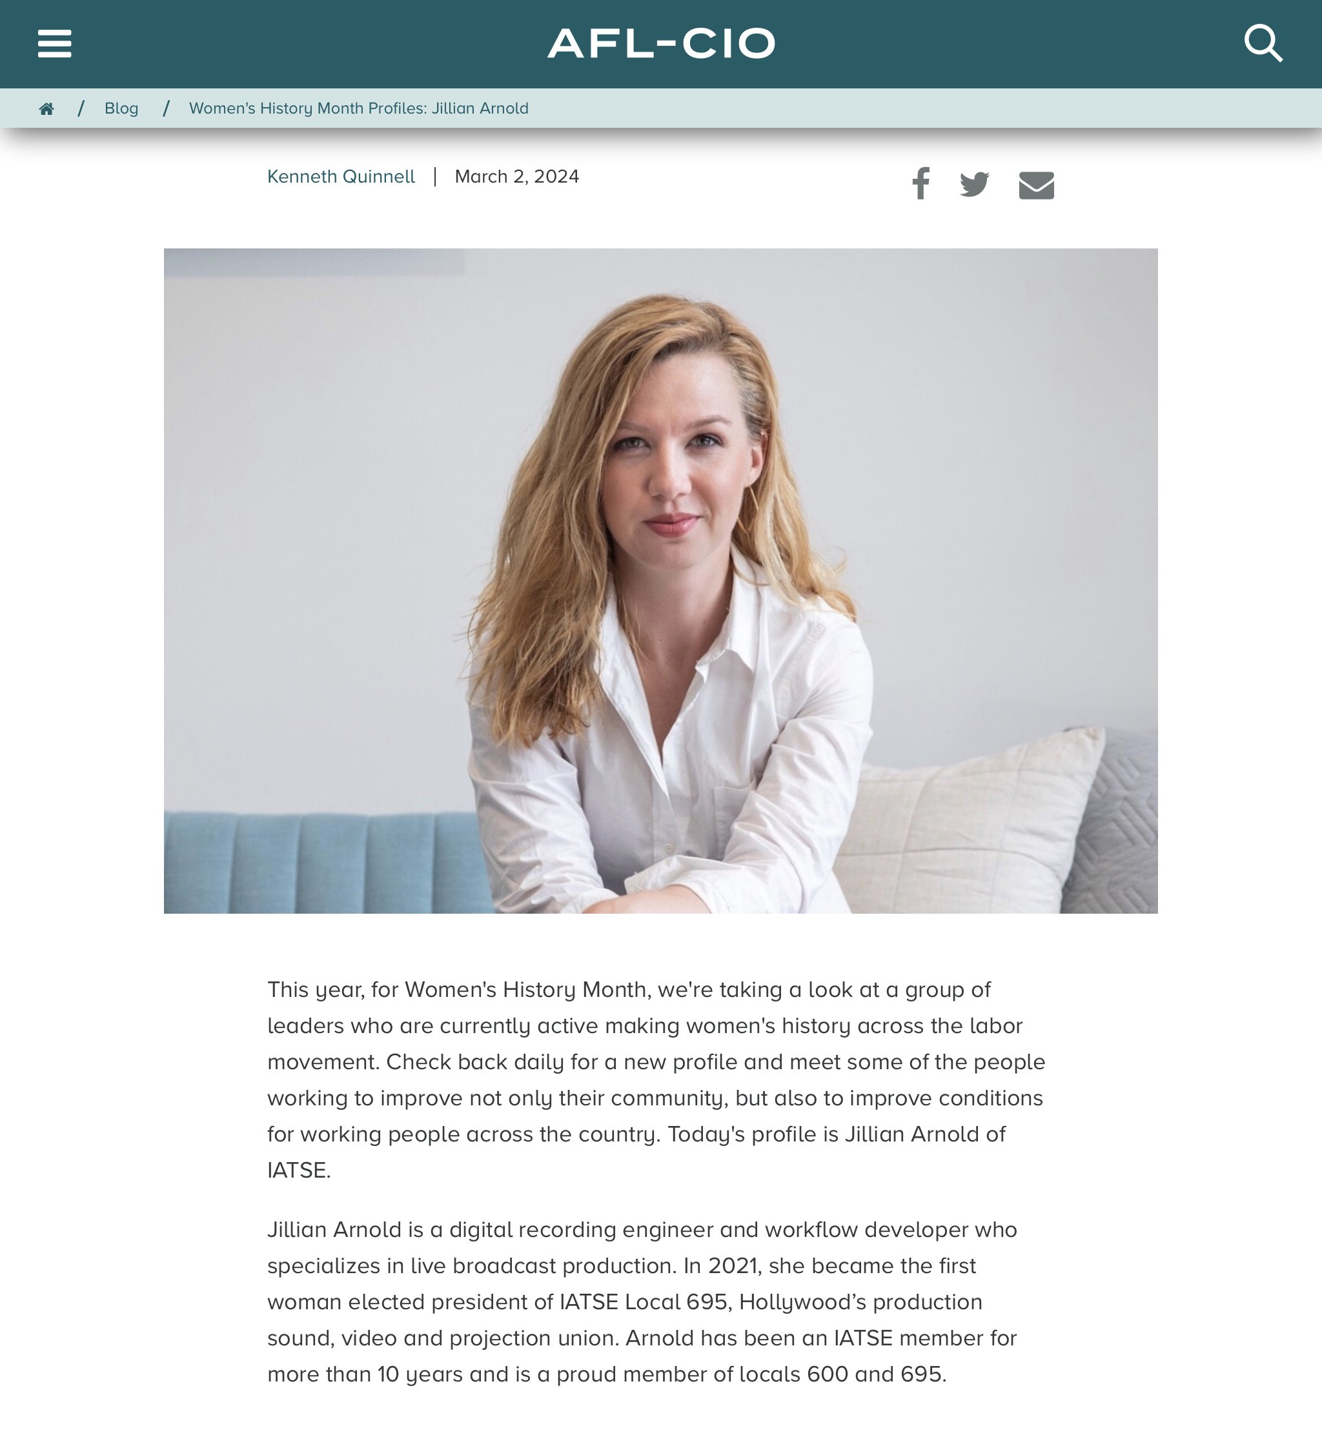Select the Jillian Arnold profile breadcrumb title
Screen dimensions: 1322x1437
click(358, 108)
